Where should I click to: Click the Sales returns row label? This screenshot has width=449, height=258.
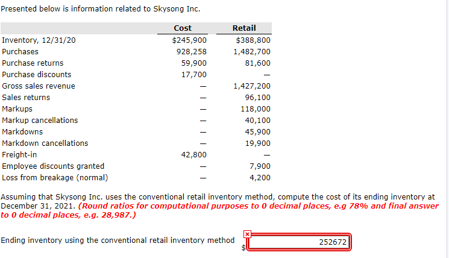(x=26, y=98)
